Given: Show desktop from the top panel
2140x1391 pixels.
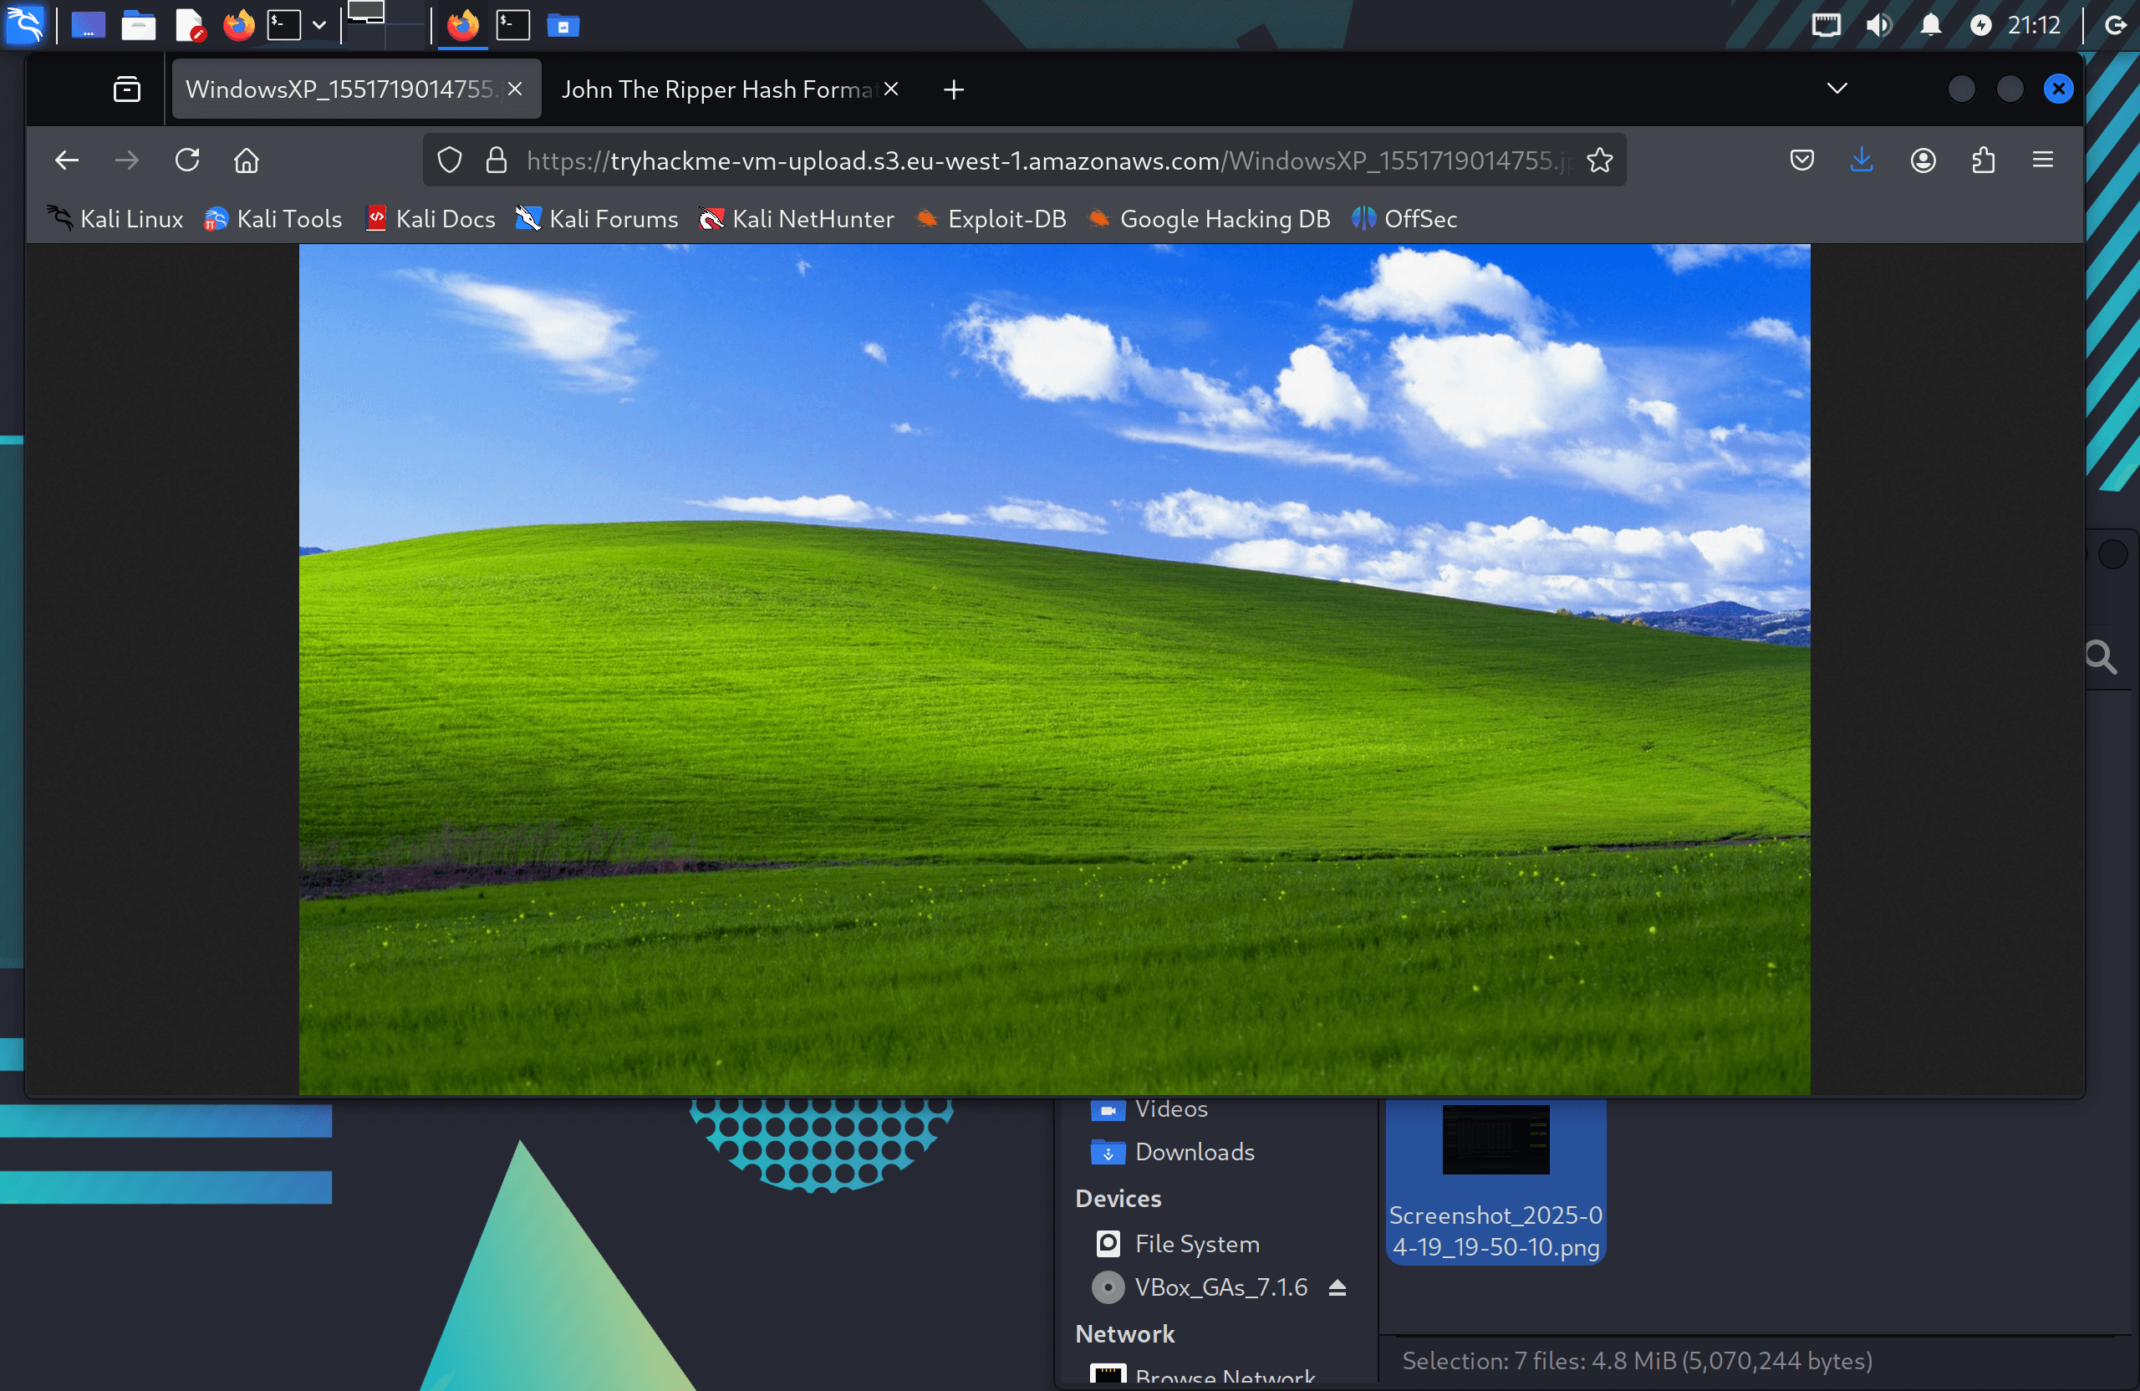Looking at the screenshot, I should coord(88,25).
